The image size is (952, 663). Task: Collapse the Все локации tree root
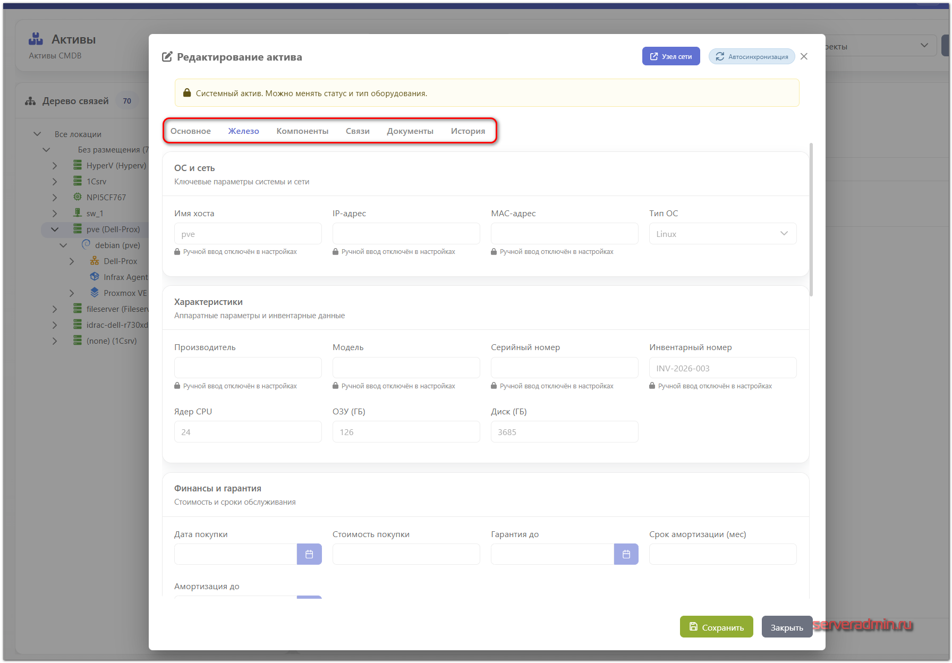37,134
